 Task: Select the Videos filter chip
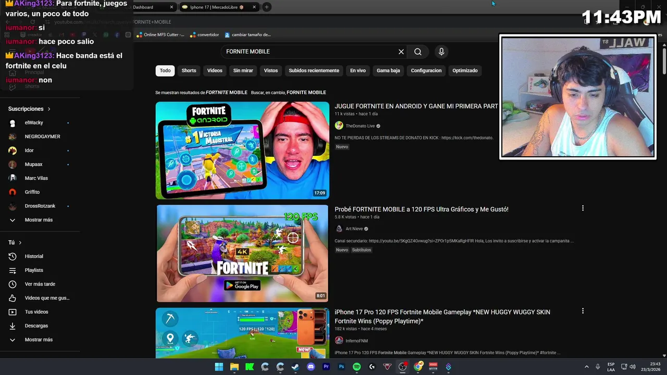(x=215, y=70)
